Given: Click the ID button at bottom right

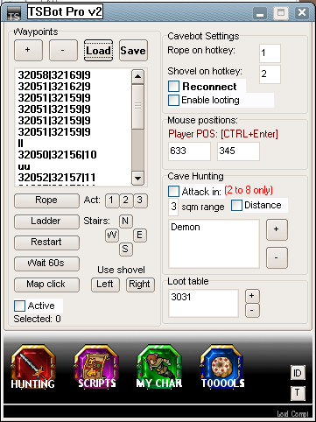Looking at the screenshot, I should click(x=298, y=373).
